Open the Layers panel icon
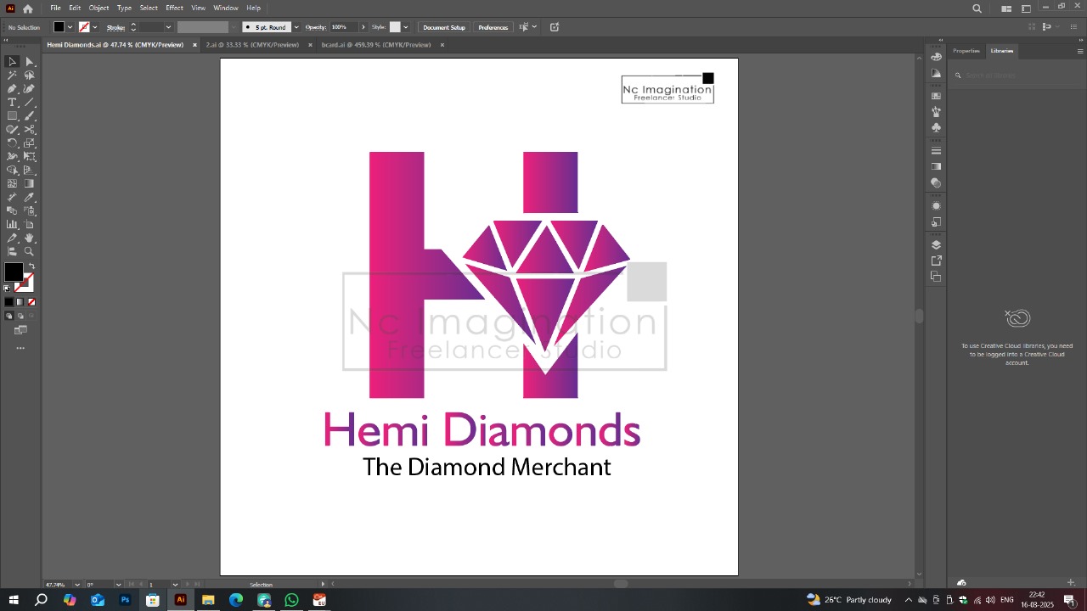 (936, 245)
